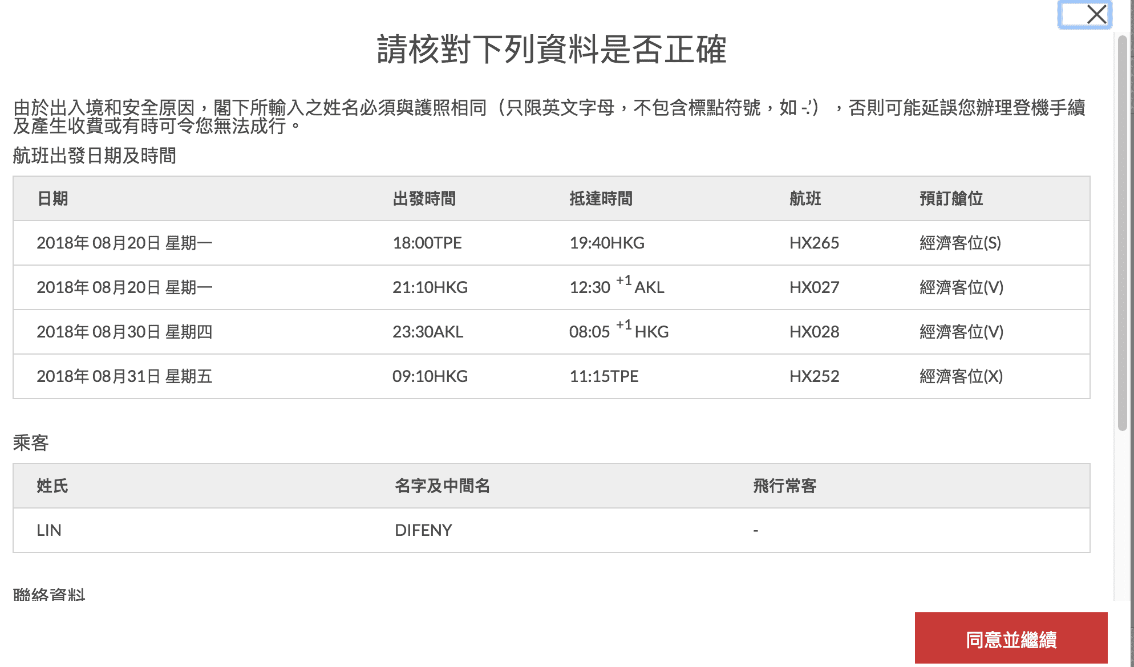Click arrival time 12:30 +1 AKL

[617, 285]
